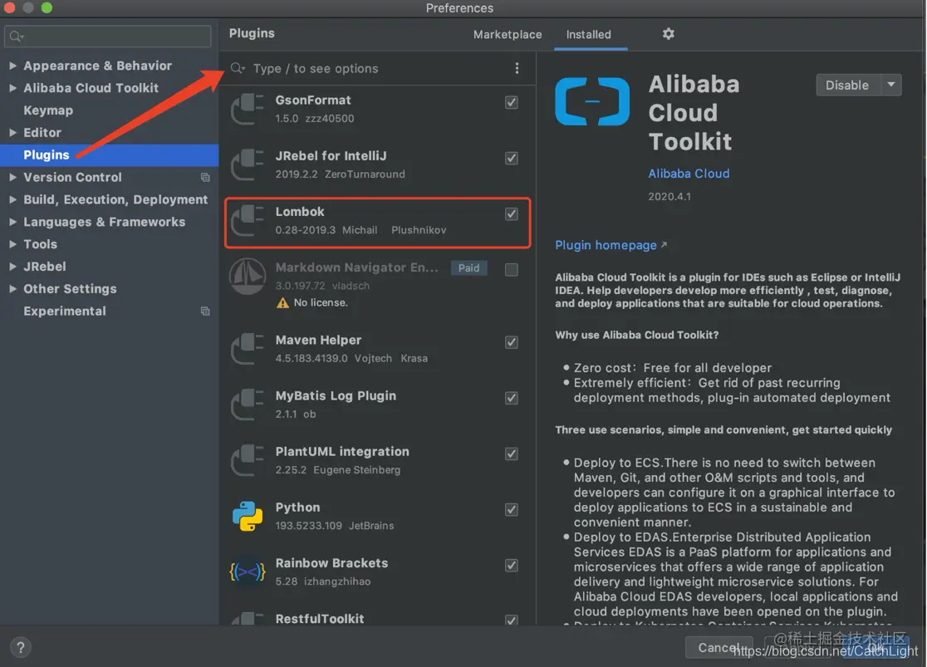Screen dimensions: 927x667
Task: Click the Rainbow Brackets plugin name
Action: pos(331,563)
